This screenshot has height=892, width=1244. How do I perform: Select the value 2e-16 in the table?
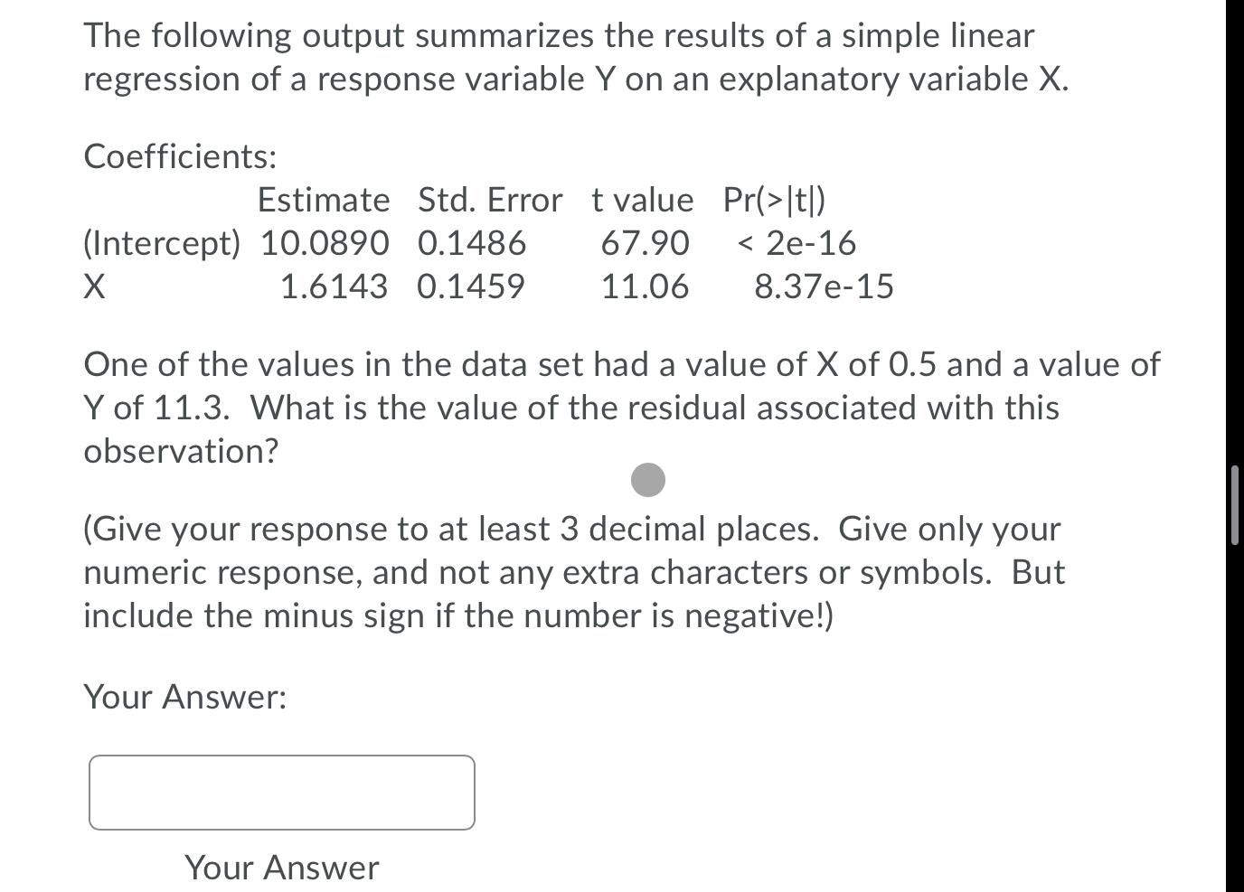click(807, 243)
